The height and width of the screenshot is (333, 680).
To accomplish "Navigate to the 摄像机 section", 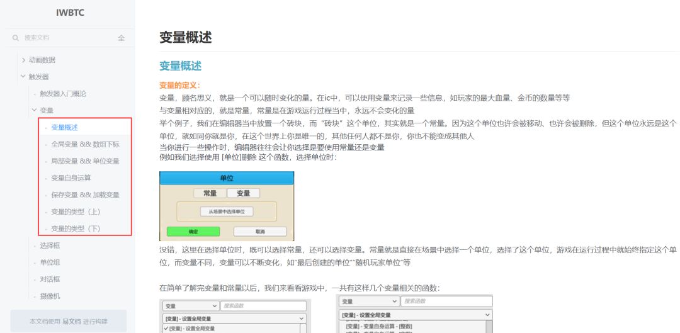I will tap(50, 296).
